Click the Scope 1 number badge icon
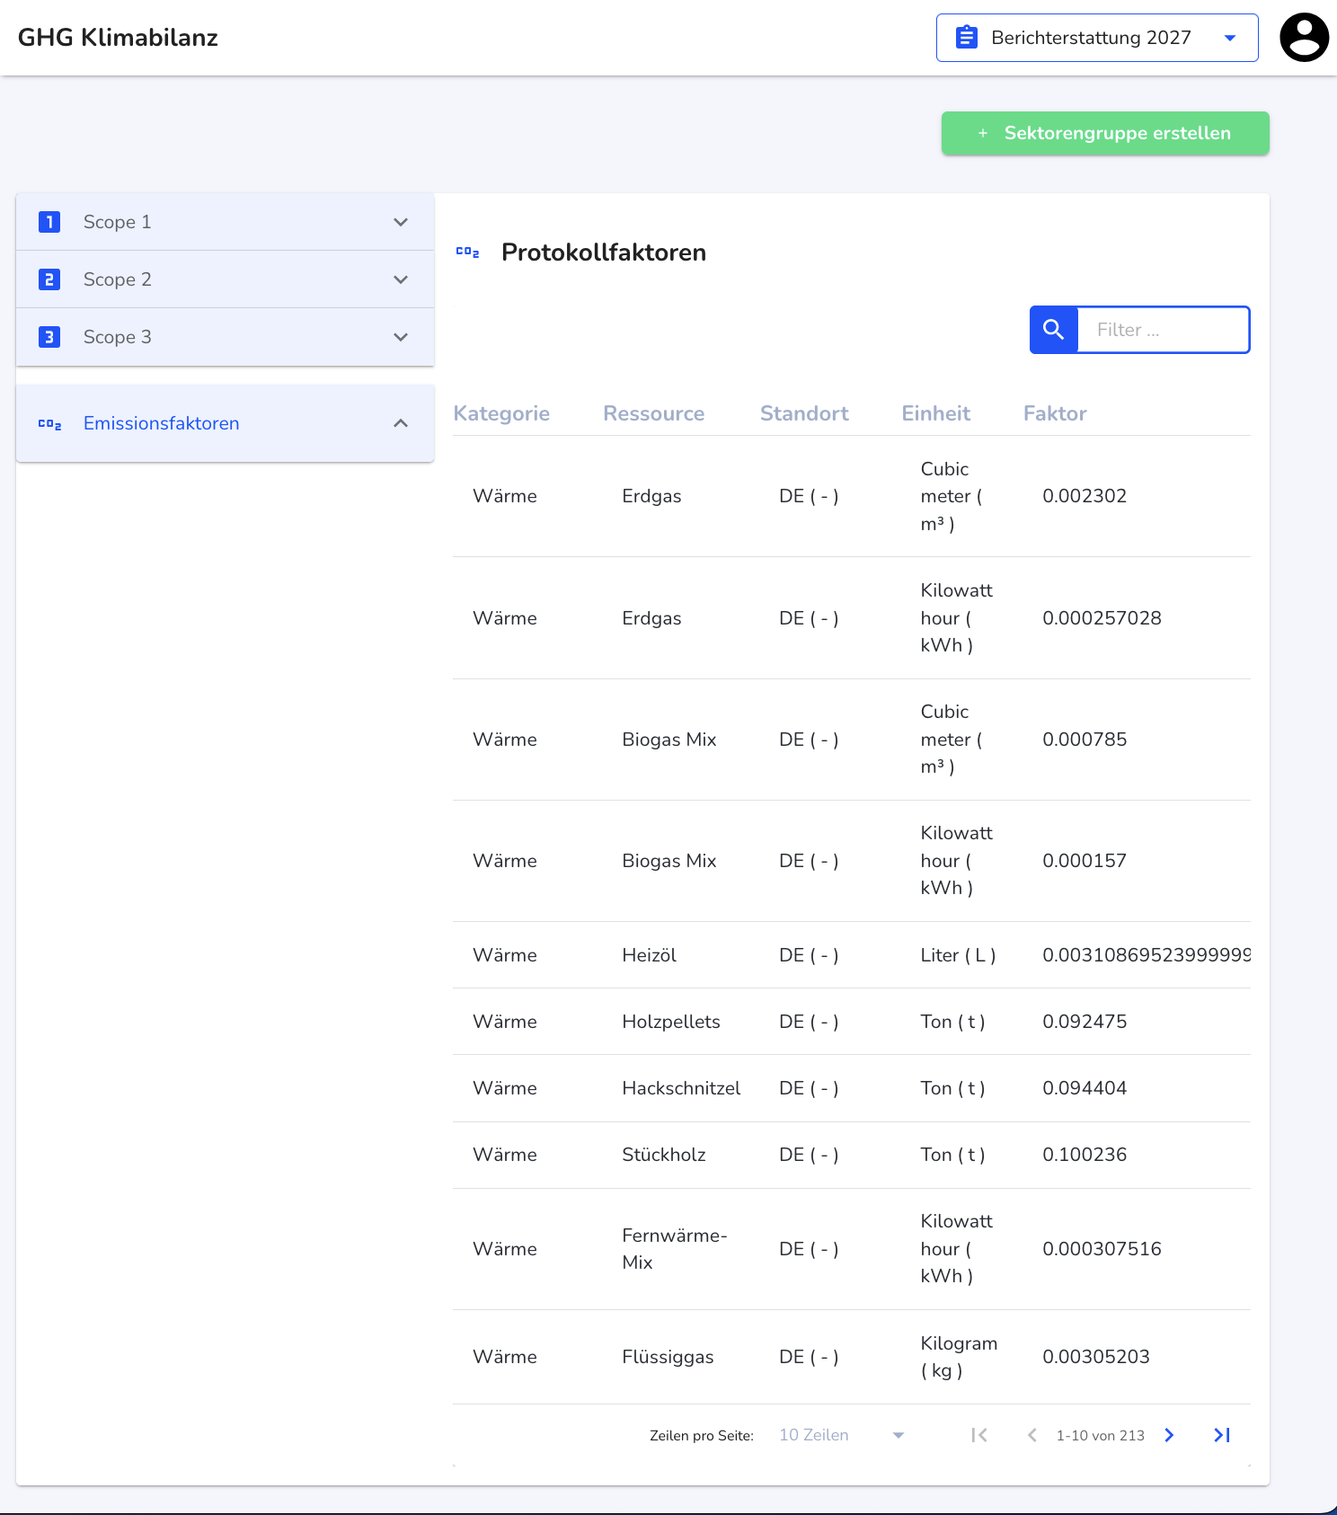Viewport: 1337px width, 1515px height. point(49,222)
